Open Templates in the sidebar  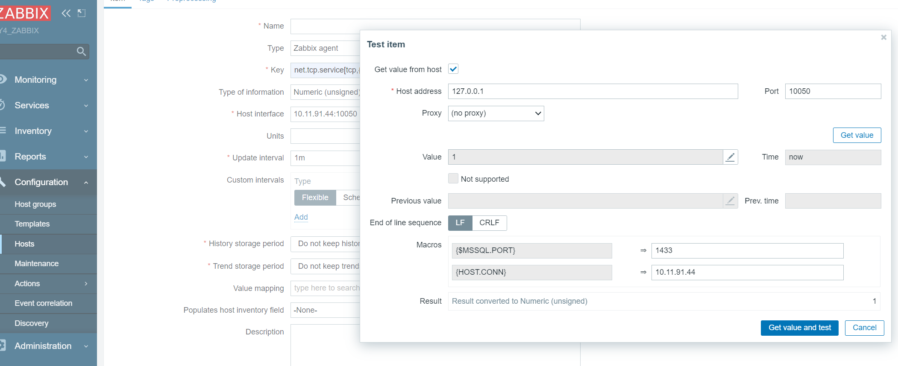pos(32,224)
